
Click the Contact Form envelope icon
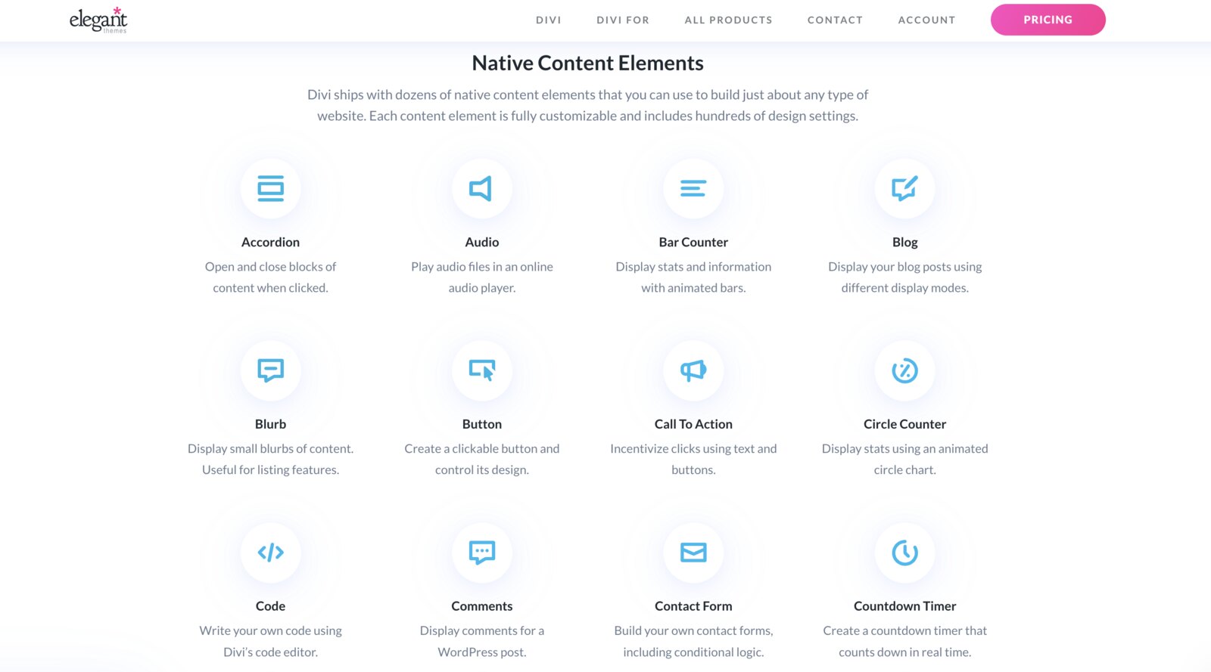point(693,553)
